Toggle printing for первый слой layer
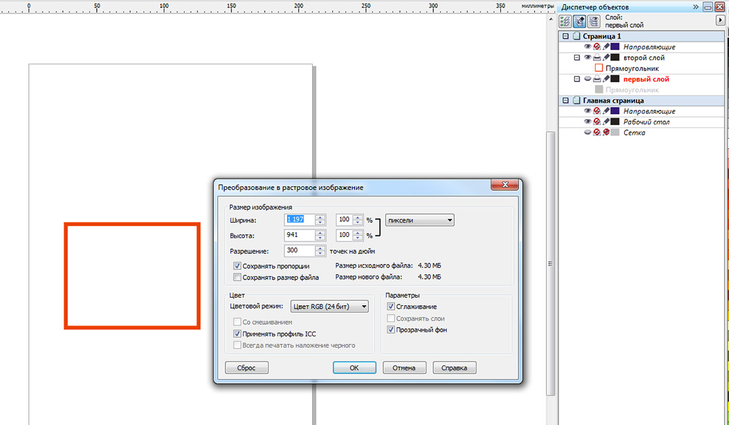729x425 pixels. [597, 79]
